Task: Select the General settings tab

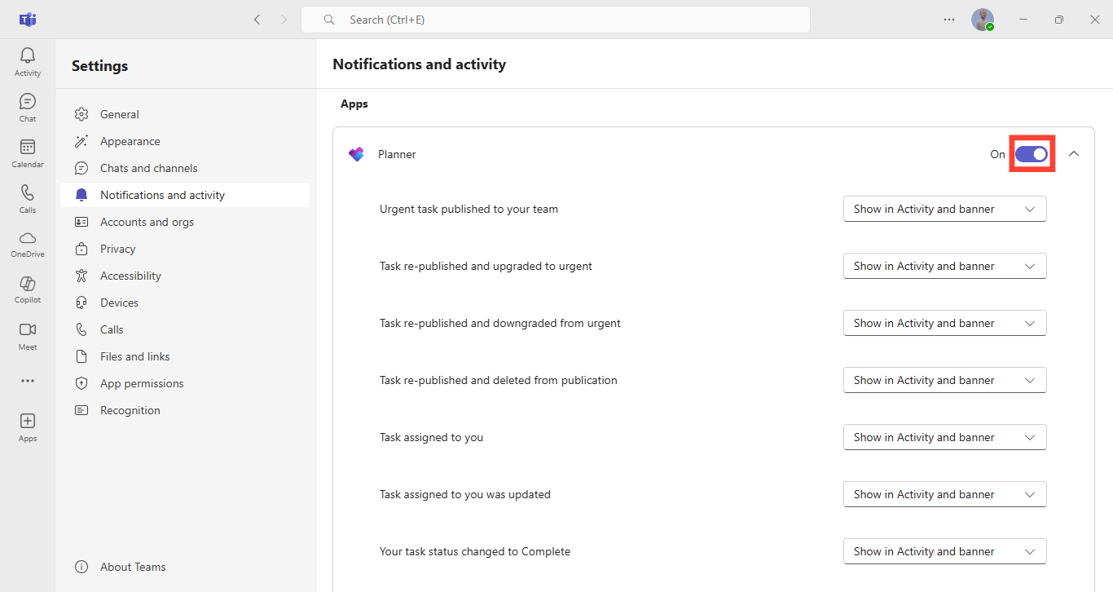Action: (x=119, y=114)
